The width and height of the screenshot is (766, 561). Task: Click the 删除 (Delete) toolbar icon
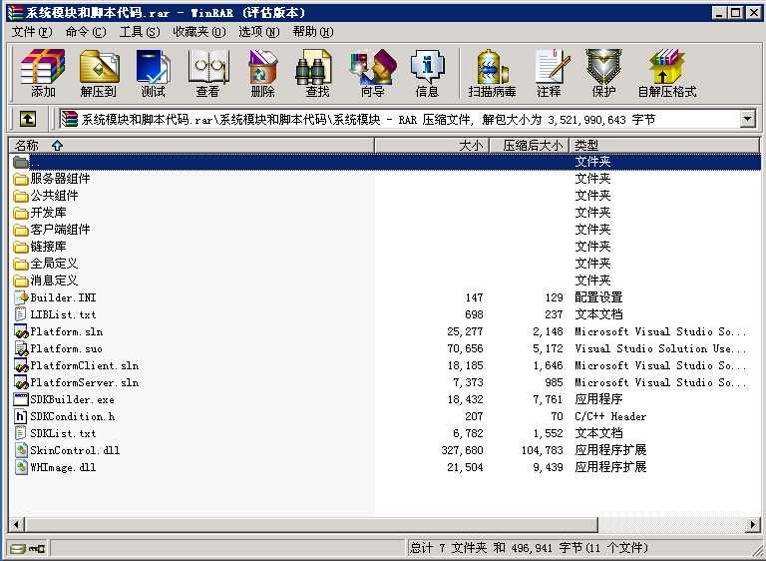coord(262,73)
